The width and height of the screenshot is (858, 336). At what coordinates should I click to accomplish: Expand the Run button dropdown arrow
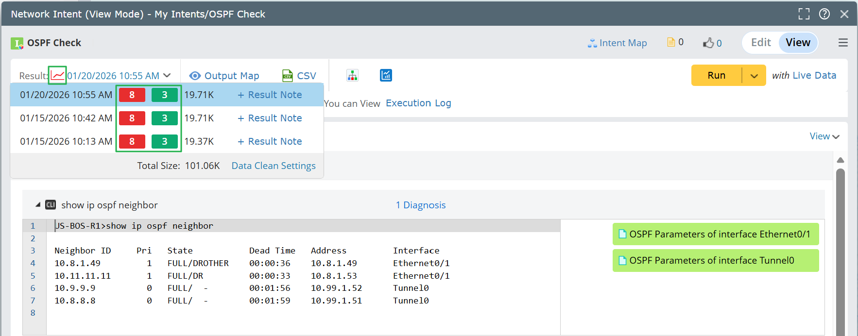754,76
